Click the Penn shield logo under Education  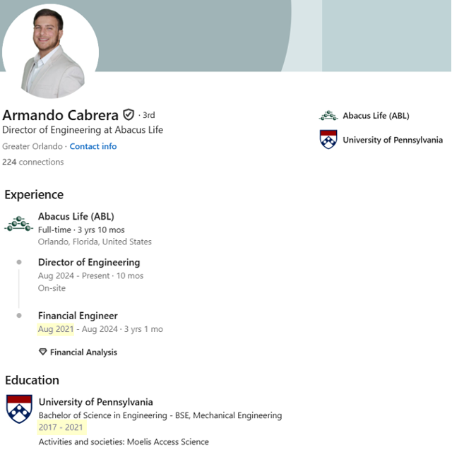pyautogui.click(x=19, y=409)
